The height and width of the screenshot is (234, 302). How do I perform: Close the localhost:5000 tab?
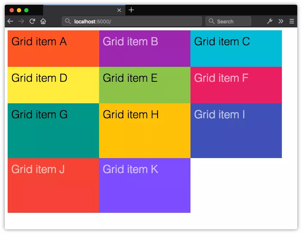click(x=119, y=10)
